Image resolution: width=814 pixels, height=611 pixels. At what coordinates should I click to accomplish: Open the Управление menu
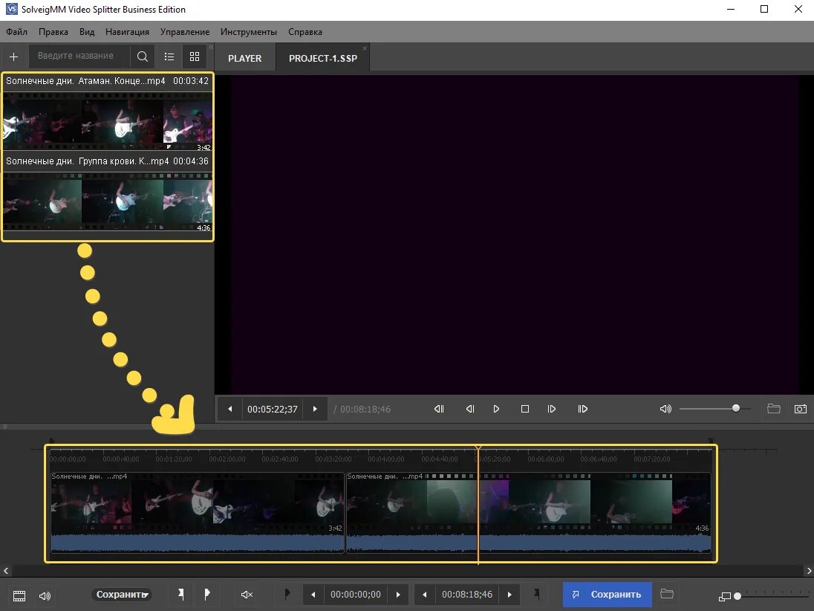pyautogui.click(x=185, y=32)
